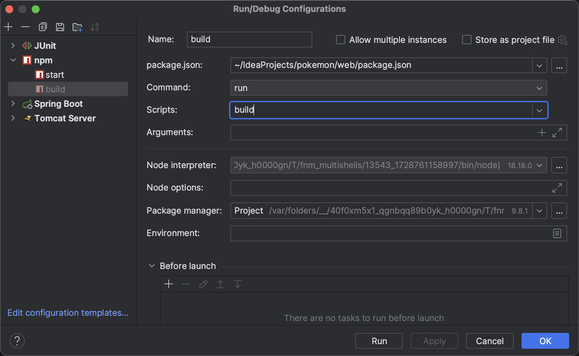Open the Environment variables editor icon
The width and height of the screenshot is (579, 356).
point(557,233)
